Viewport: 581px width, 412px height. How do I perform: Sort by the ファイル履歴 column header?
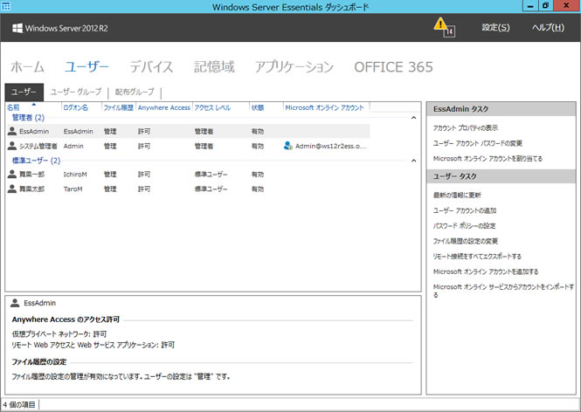point(118,107)
